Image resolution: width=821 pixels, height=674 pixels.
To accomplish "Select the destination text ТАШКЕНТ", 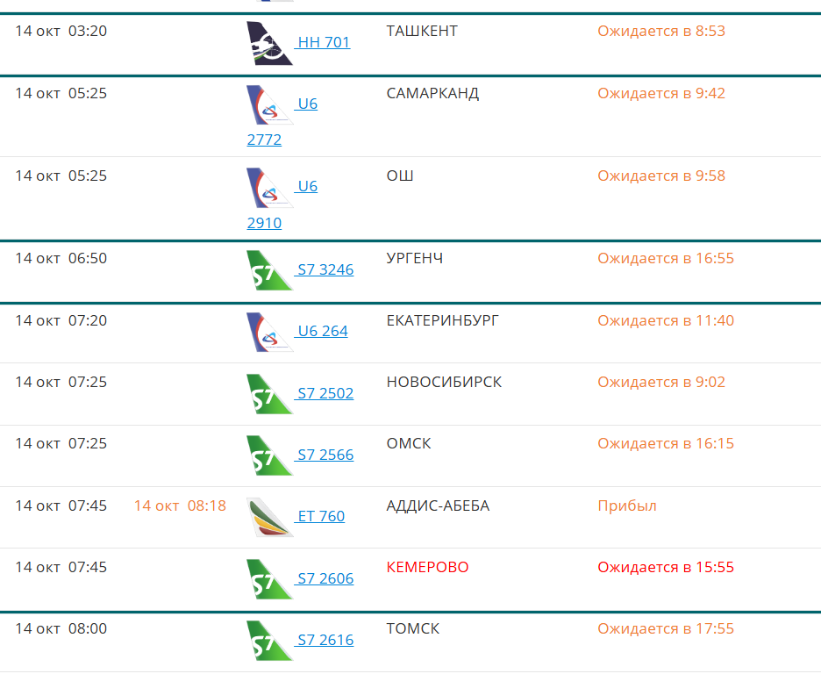I will 422,31.
